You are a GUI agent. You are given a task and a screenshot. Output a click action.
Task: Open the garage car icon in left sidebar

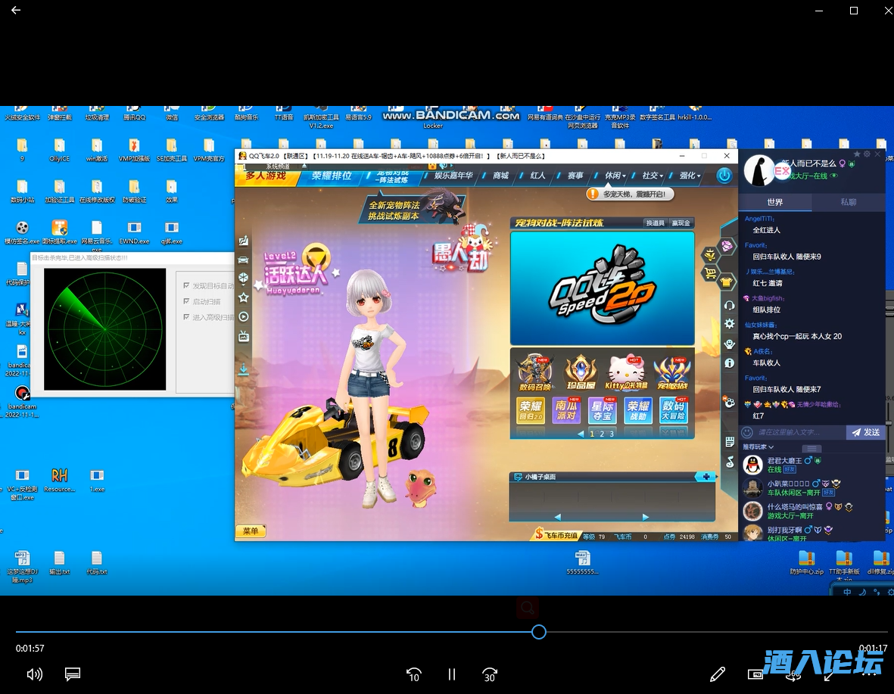244,260
